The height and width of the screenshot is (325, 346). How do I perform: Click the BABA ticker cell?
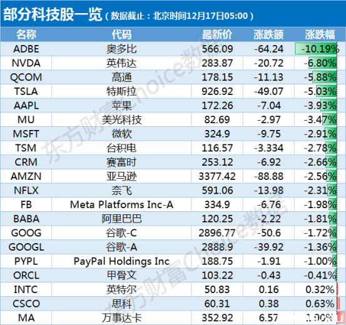pos(26,219)
